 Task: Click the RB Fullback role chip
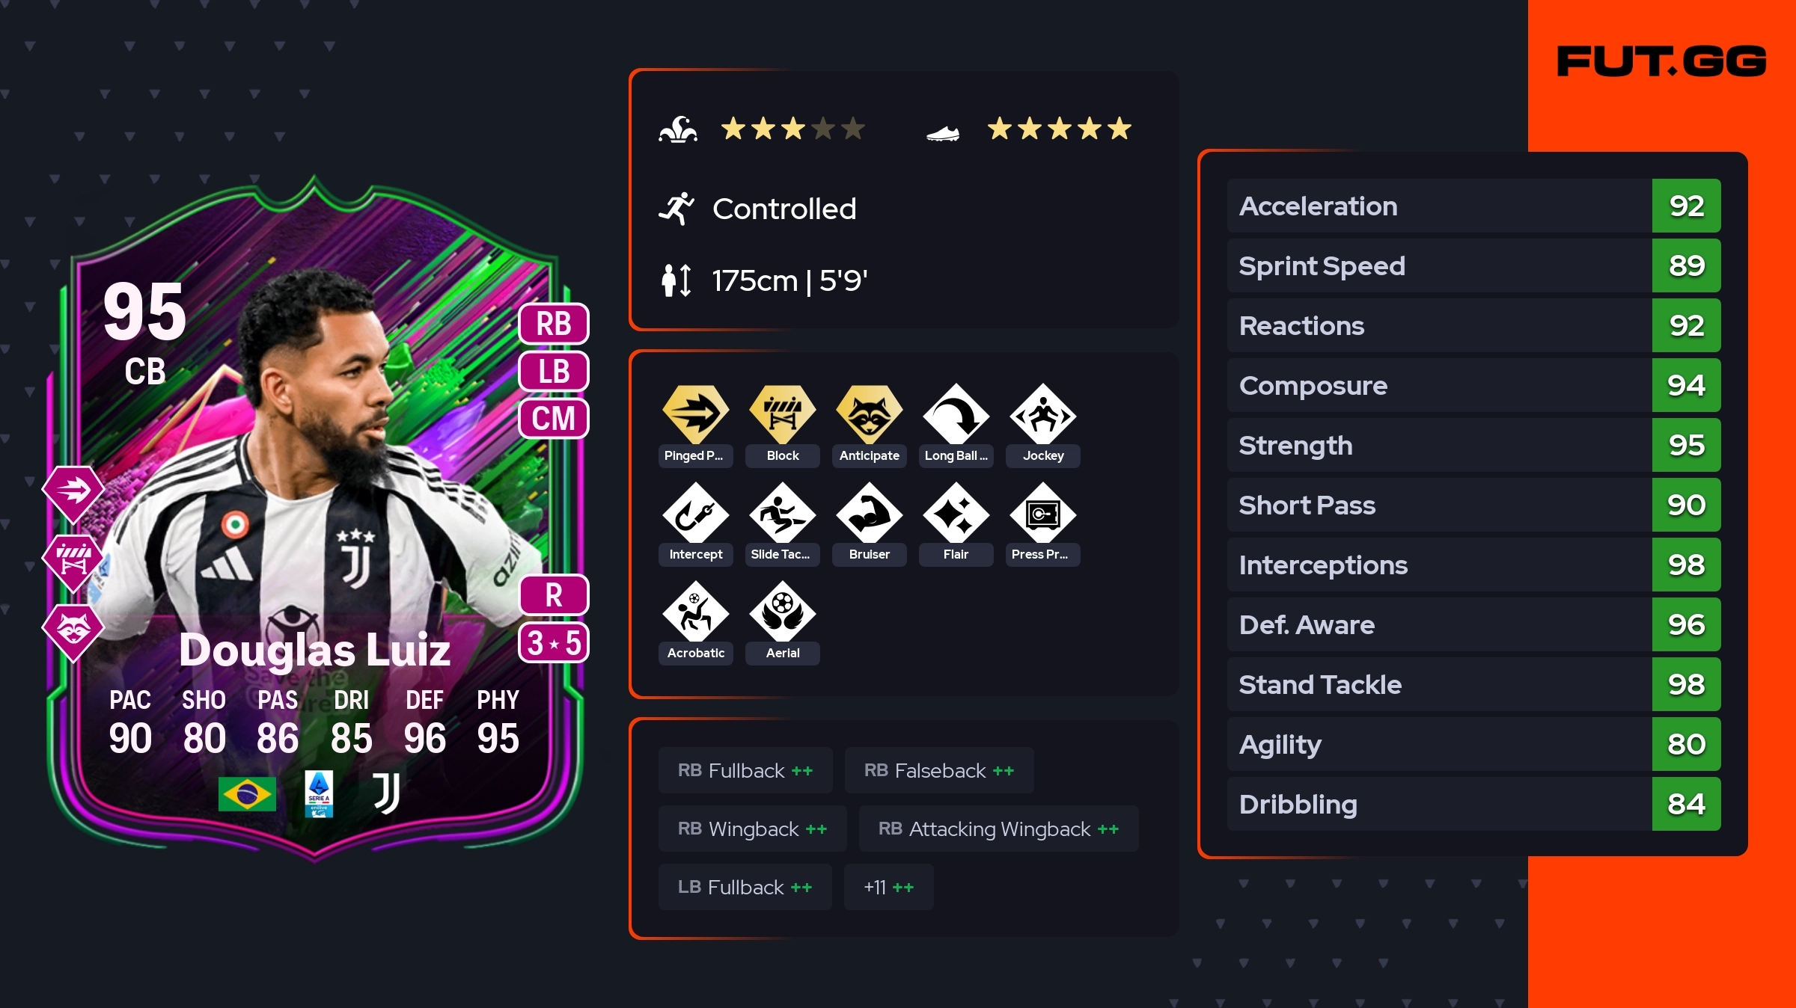[745, 770]
